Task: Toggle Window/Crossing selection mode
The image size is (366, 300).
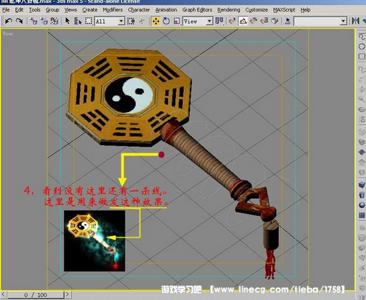Action: click(x=131, y=21)
